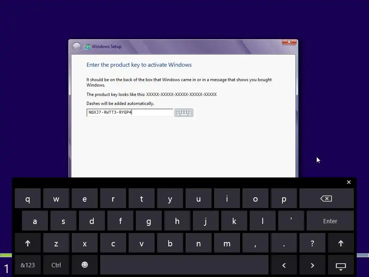Tap the right shift arrow key
This screenshot has width=369, height=277.
[341, 243]
